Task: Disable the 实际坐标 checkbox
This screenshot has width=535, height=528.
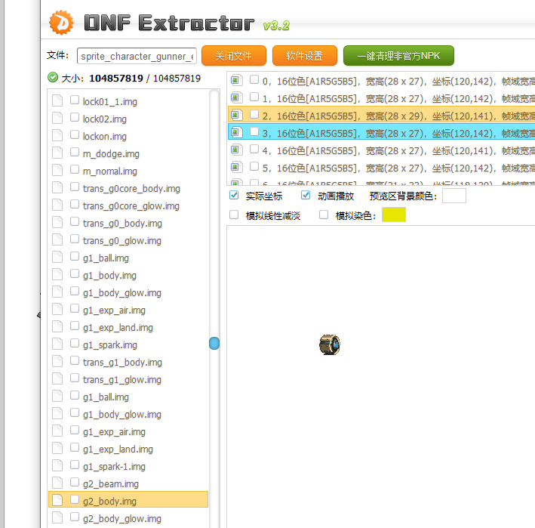Action: [x=234, y=196]
